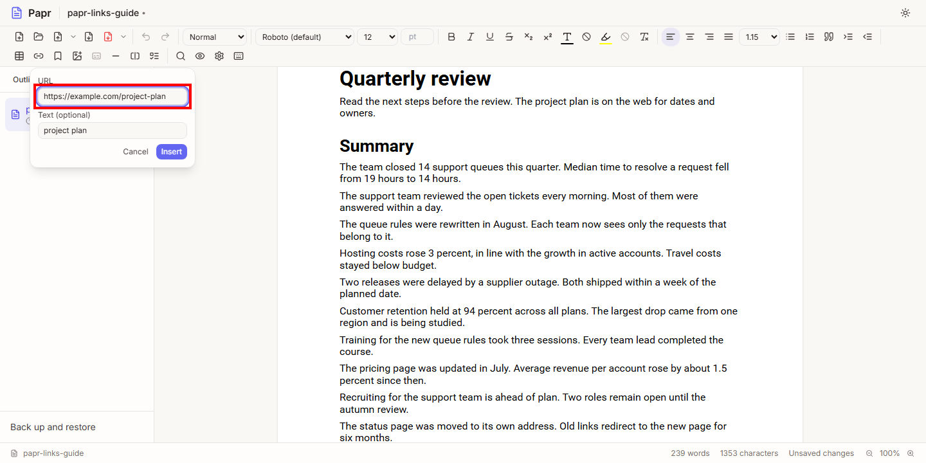Add a bookmark with the bookmark icon

[x=58, y=56]
